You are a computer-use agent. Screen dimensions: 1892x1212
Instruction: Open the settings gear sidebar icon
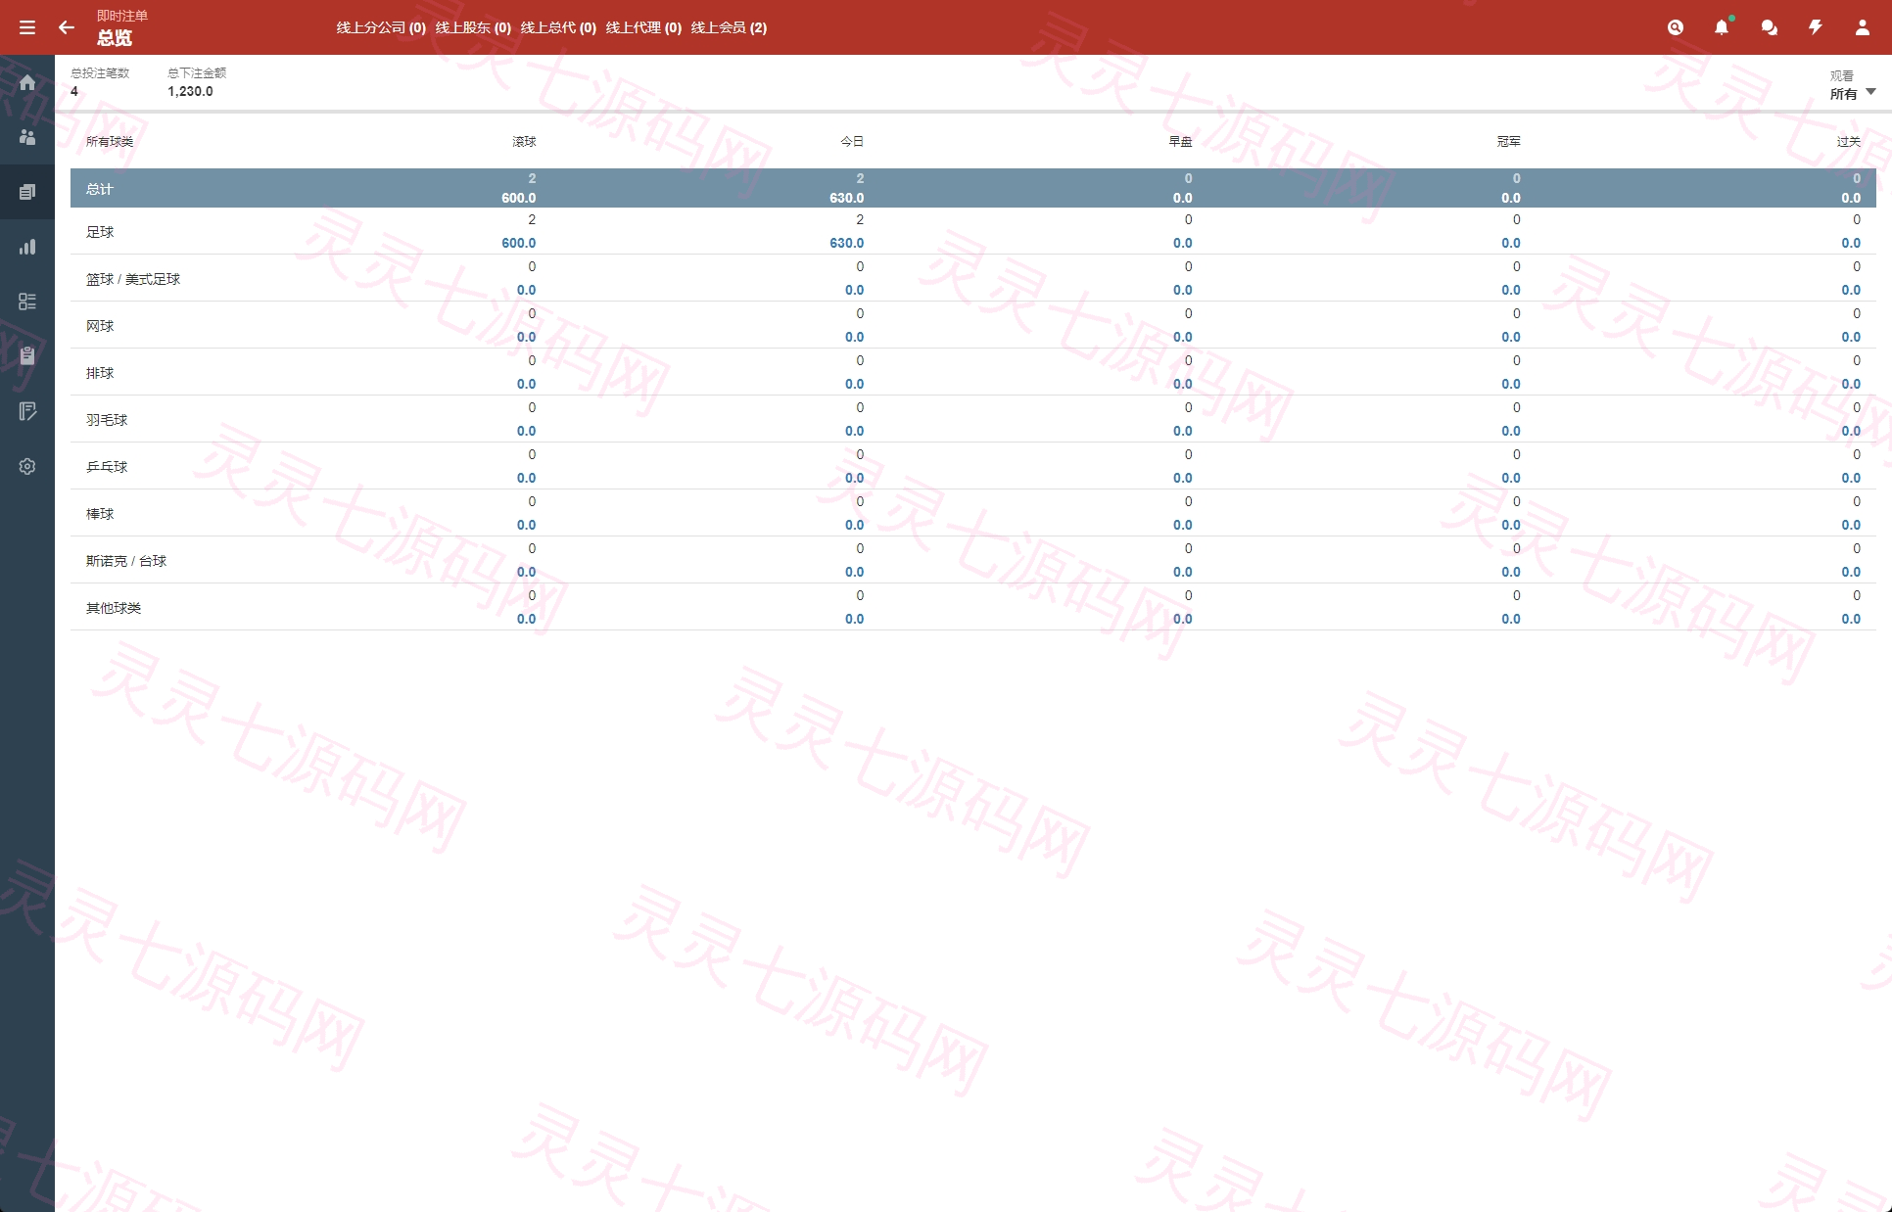point(27,466)
